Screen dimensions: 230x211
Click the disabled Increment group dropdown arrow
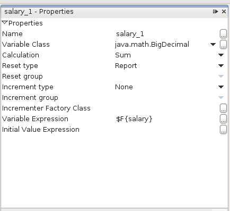[x=221, y=98]
